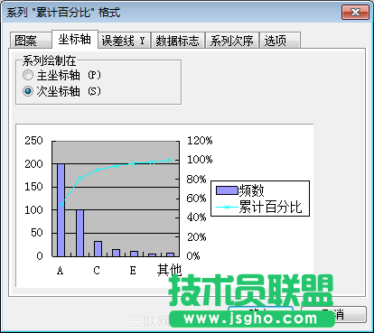The width and height of the screenshot is (374, 333).
Task: Click the bar above category C
Action: click(x=98, y=249)
